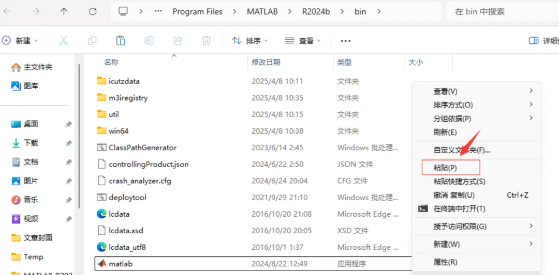559x275 pixels.
Task: Click the chevron after Program Files breadcrumb
Action: pos(234,11)
